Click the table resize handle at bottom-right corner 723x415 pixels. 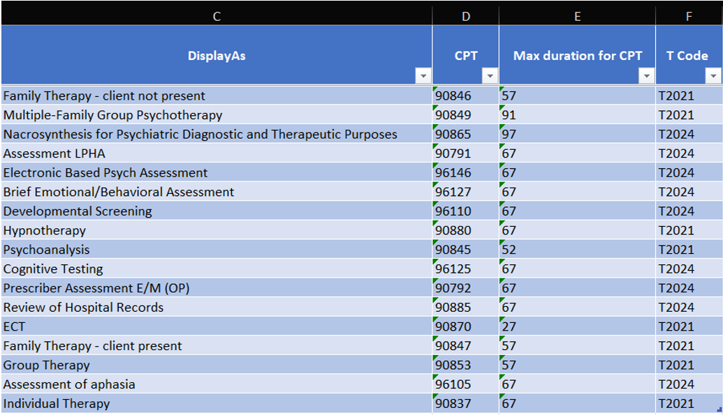click(x=720, y=409)
